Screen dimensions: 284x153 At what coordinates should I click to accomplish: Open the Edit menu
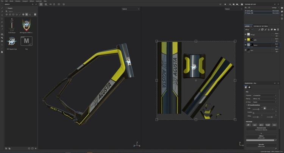click(6, 1)
